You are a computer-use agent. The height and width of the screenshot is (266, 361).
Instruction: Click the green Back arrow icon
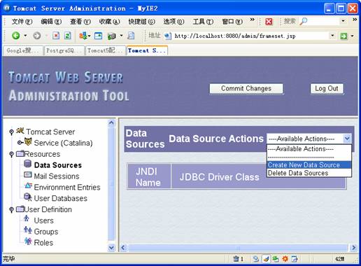click(x=16, y=36)
